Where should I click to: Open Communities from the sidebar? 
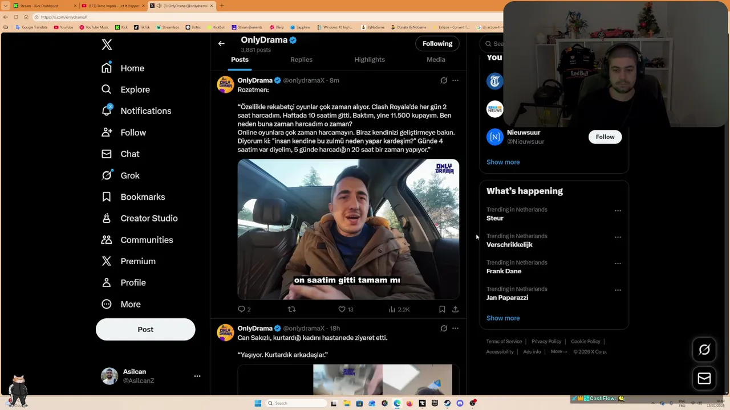click(x=137, y=240)
